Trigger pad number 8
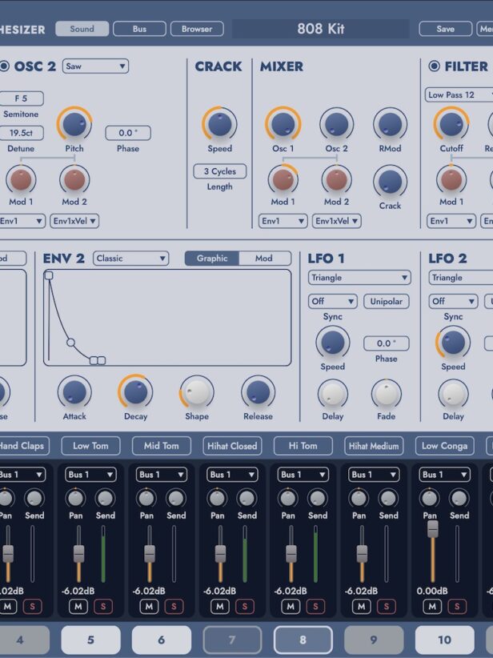 (303, 640)
